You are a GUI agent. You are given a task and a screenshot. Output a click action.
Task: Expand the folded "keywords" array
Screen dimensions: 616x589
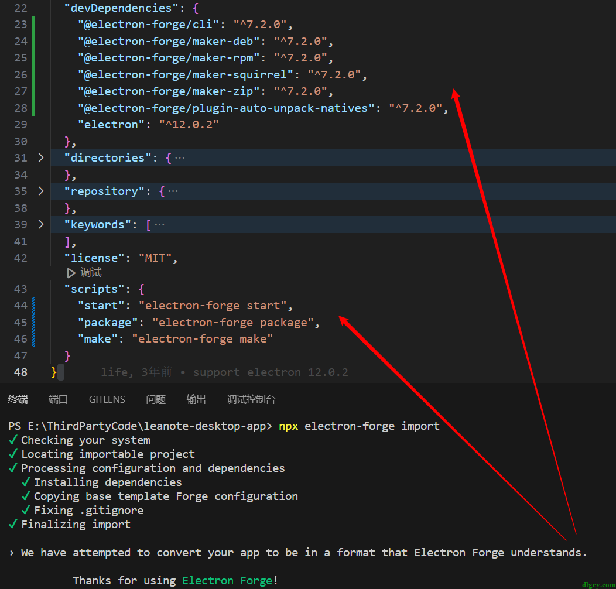point(41,225)
